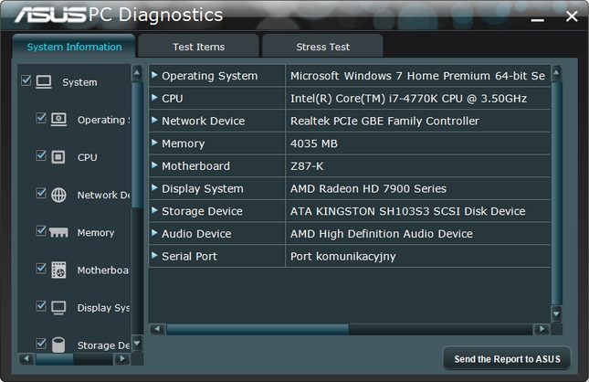
Task: Toggle the Memory checkbox in sidebar
Action: tap(41, 230)
